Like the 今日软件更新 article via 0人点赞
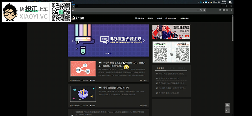The image size is (252, 116). tap(85, 106)
